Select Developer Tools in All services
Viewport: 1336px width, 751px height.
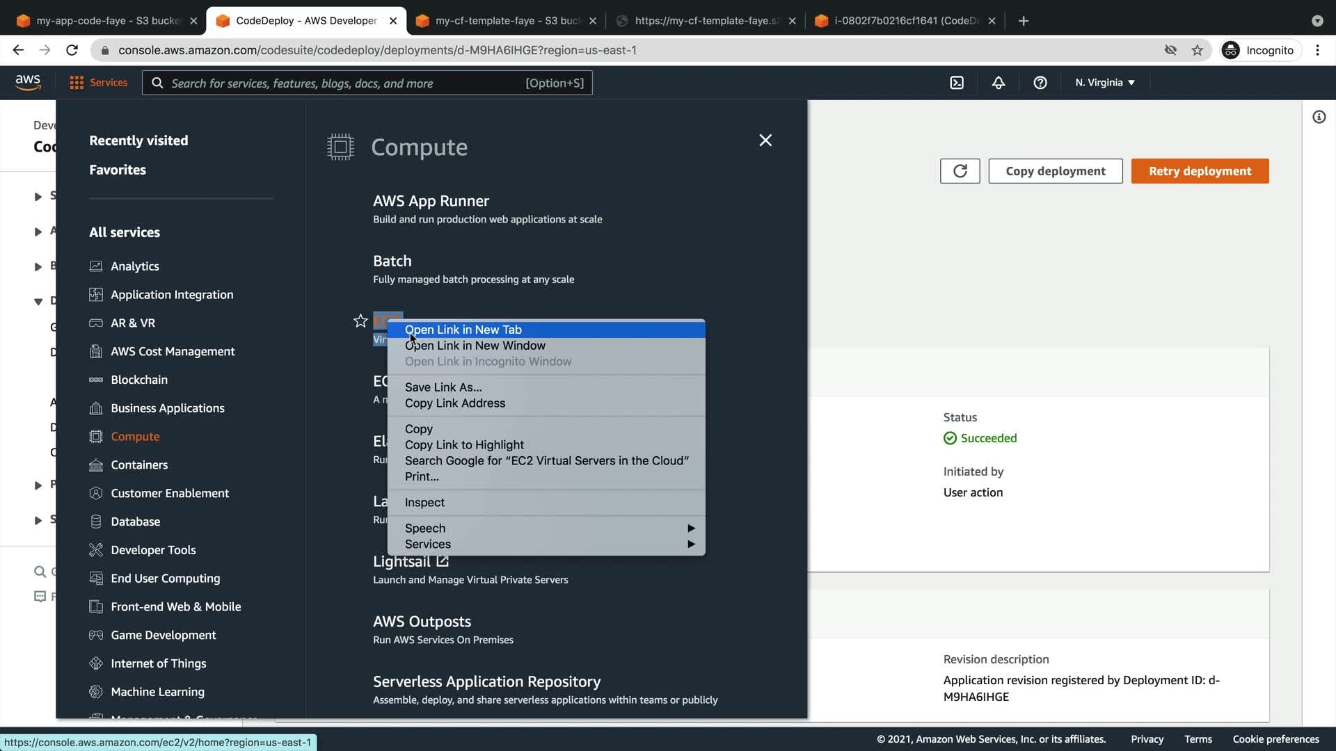click(153, 550)
